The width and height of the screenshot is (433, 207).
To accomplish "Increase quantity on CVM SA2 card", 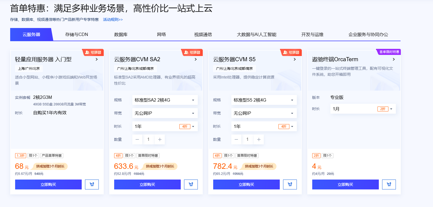I will (160, 139).
